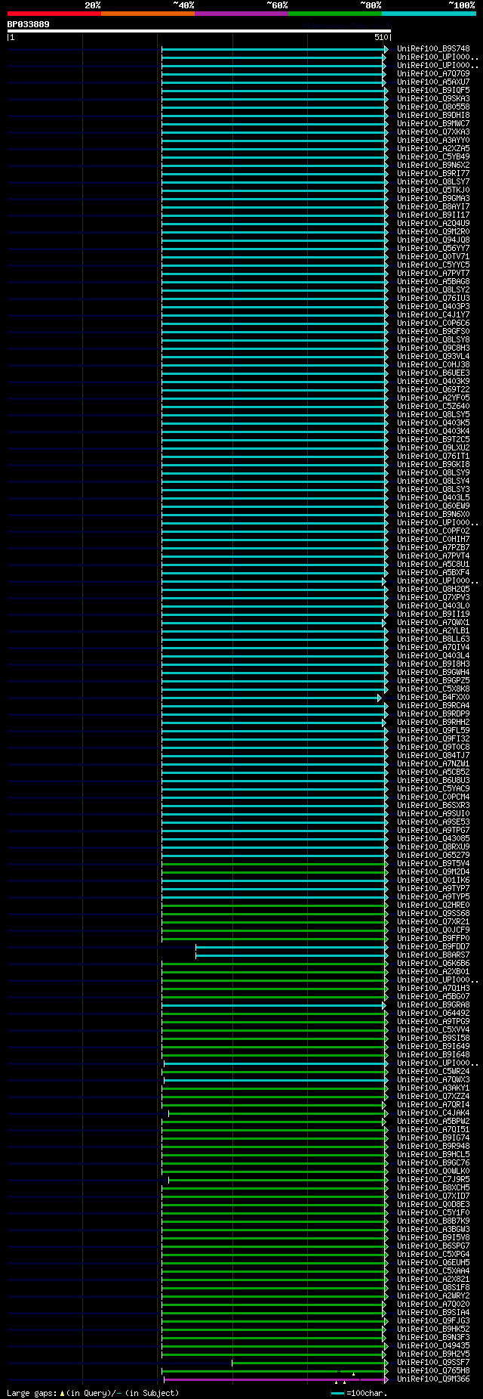Click the orange ~40% identity legend segment

[x=148, y=14]
